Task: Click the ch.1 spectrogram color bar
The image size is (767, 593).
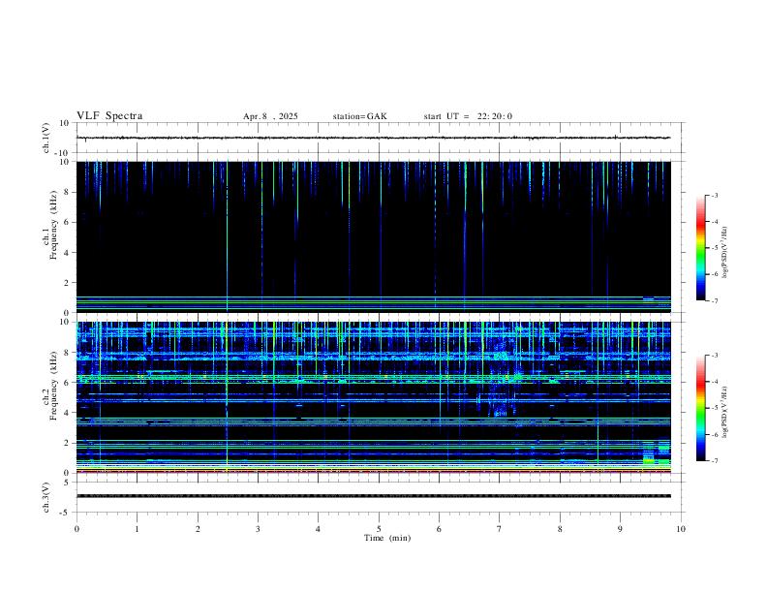Action: tap(700, 248)
